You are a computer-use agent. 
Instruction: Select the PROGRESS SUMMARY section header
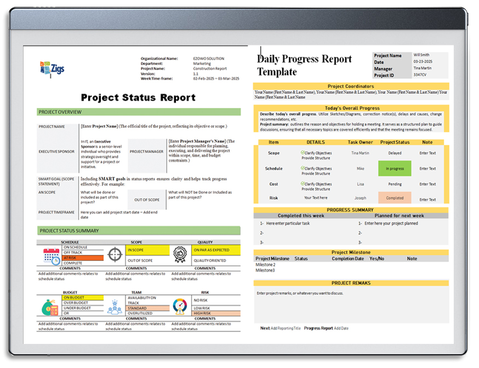pos(350,209)
